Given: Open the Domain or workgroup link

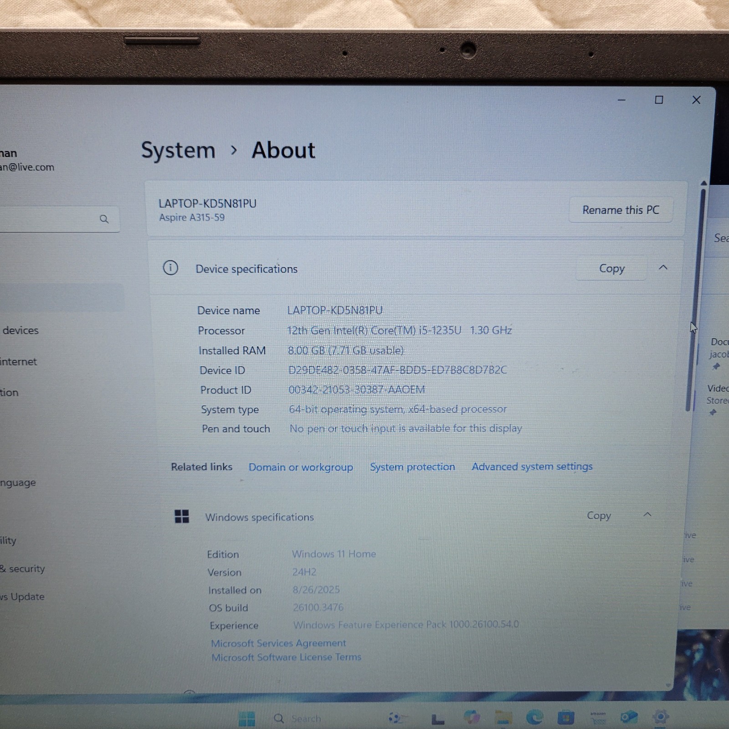Looking at the screenshot, I should click(x=301, y=467).
